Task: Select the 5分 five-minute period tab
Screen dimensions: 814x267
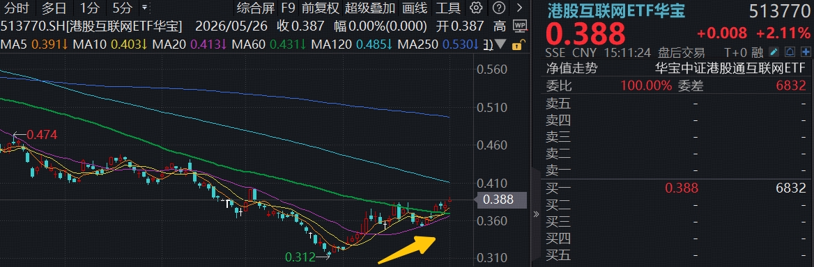Action: pyautogui.click(x=123, y=8)
